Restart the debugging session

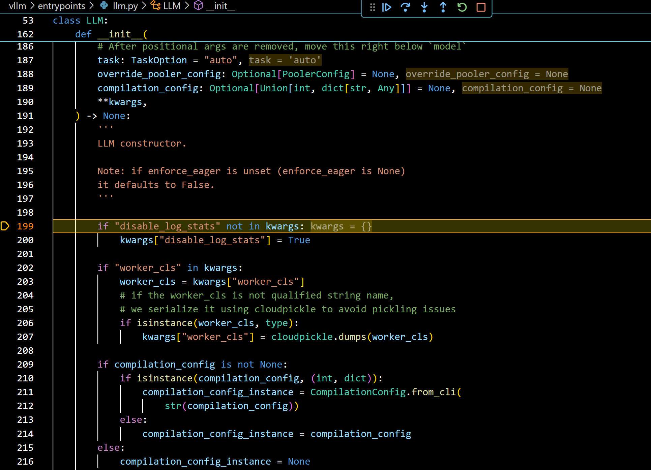click(x=462, y=7)
